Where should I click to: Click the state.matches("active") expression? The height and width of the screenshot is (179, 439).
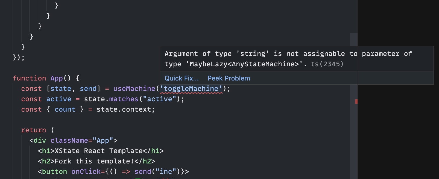point(132,99)
